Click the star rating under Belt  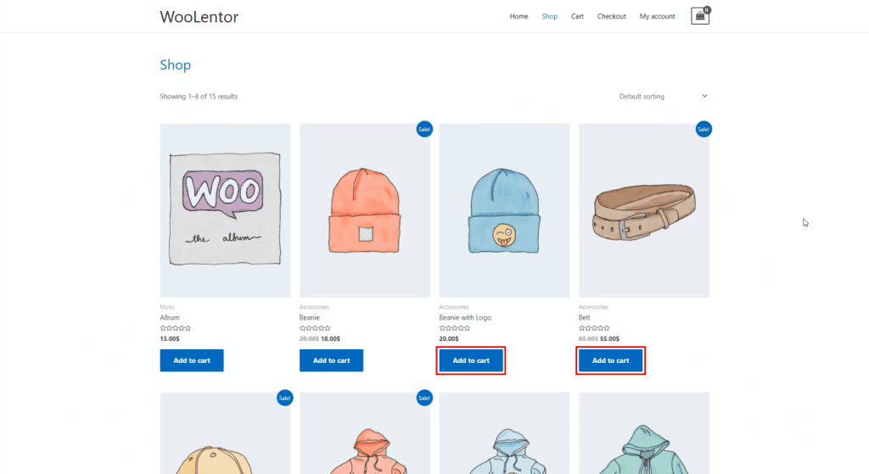594,328
